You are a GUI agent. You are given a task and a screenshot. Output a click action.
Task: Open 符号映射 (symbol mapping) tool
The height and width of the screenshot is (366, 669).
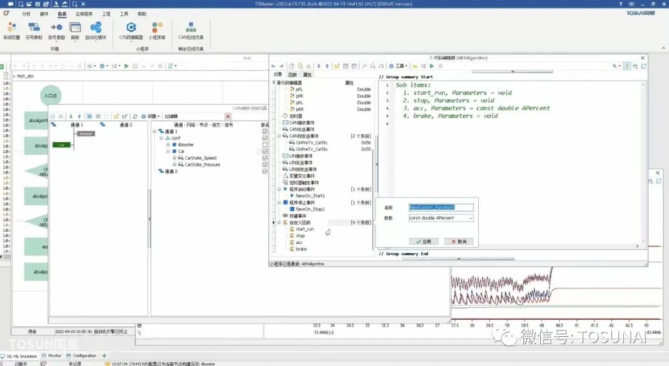(x=33, y=31)
